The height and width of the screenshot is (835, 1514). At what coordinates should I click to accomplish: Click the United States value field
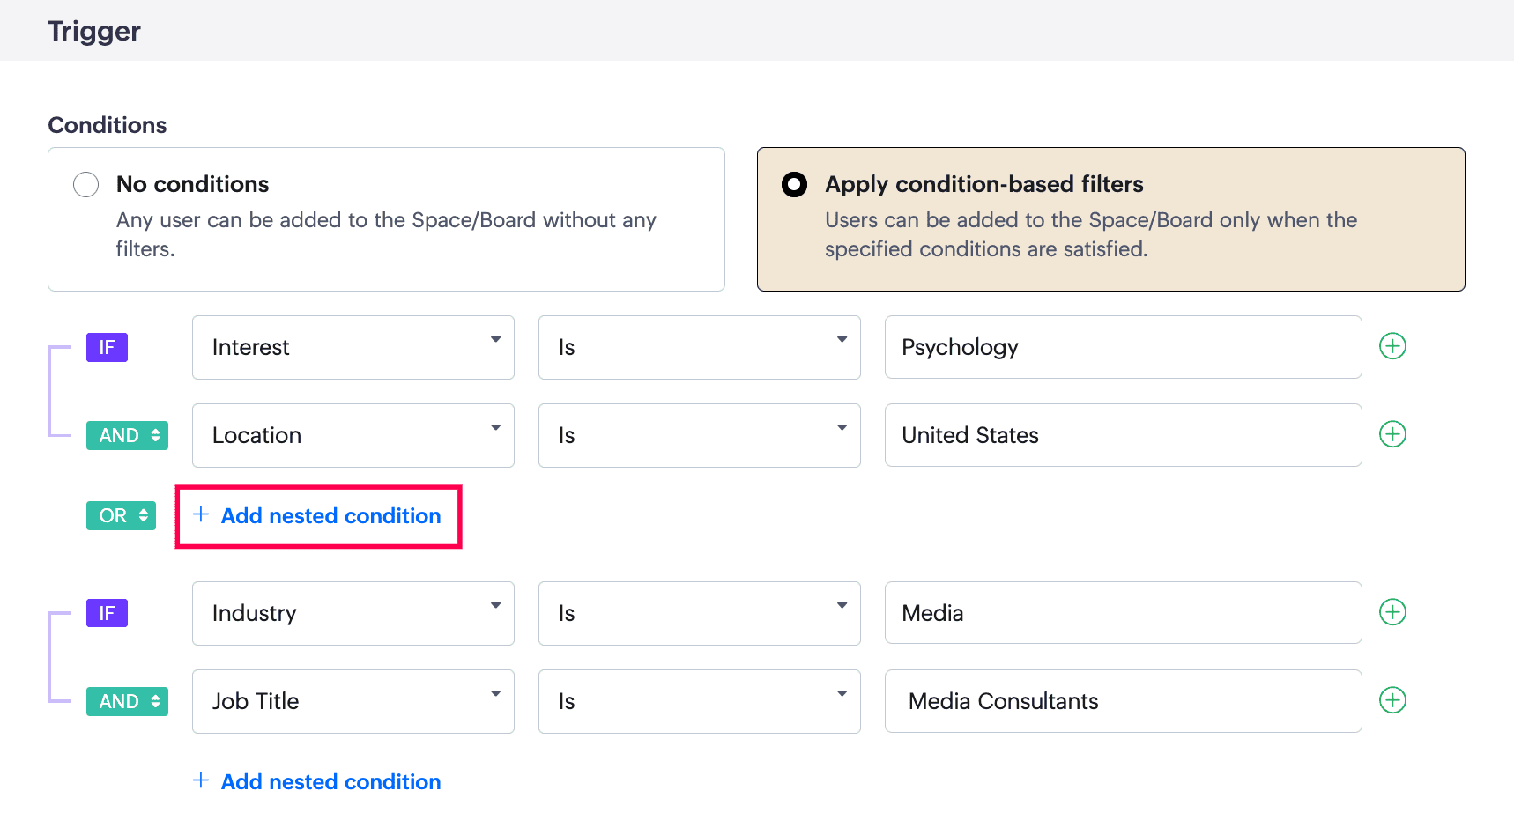[1123, 435]
